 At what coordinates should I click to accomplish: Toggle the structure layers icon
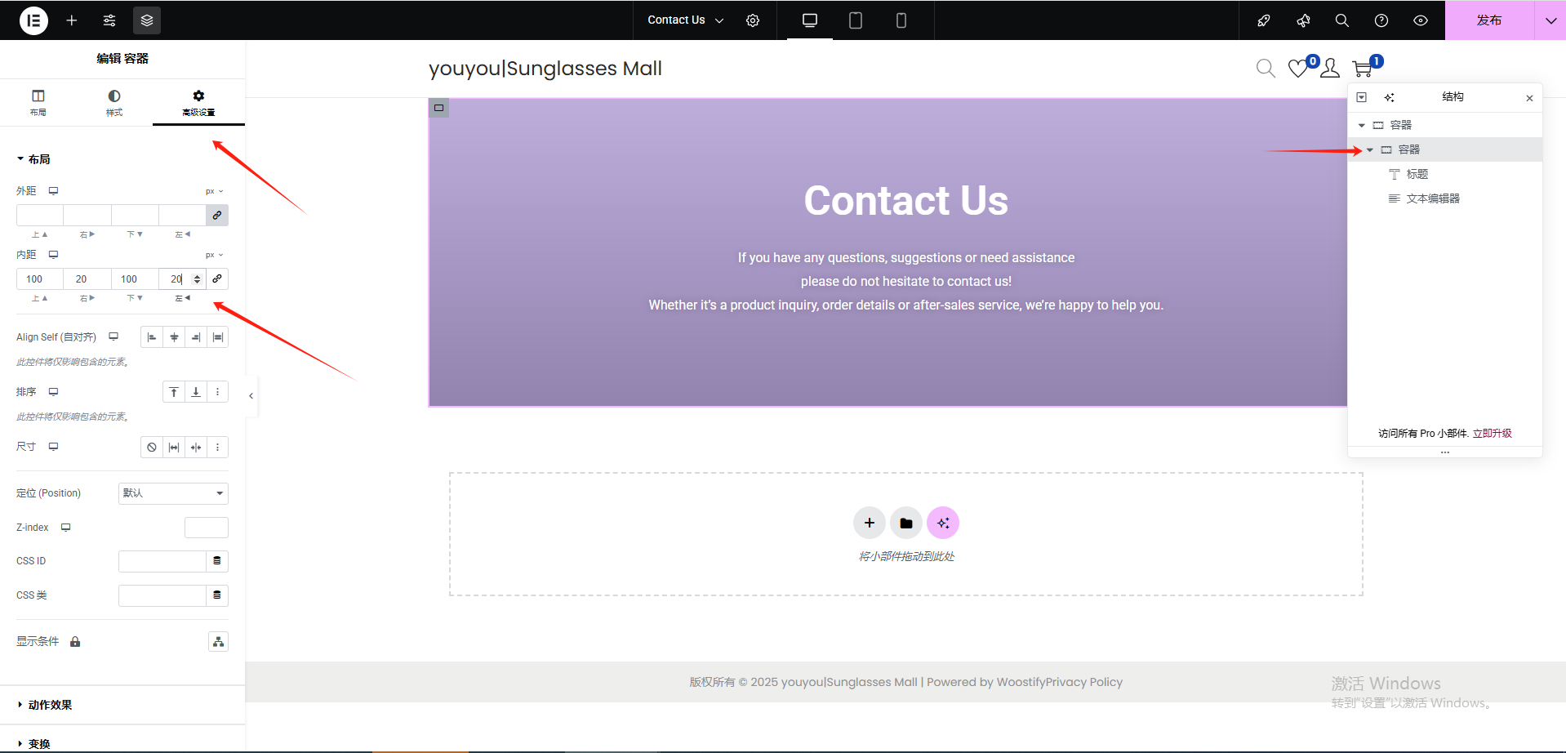(x=147, y=20)
